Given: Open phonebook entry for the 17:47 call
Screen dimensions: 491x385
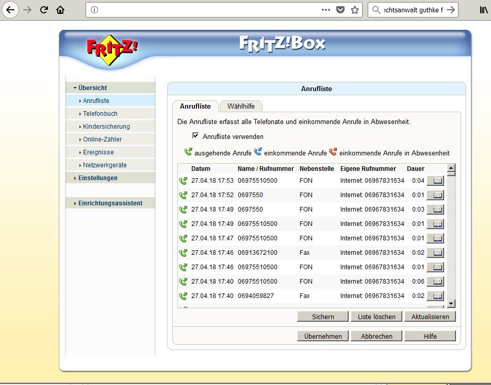Looking at the screenshot, I should point(435,238).
